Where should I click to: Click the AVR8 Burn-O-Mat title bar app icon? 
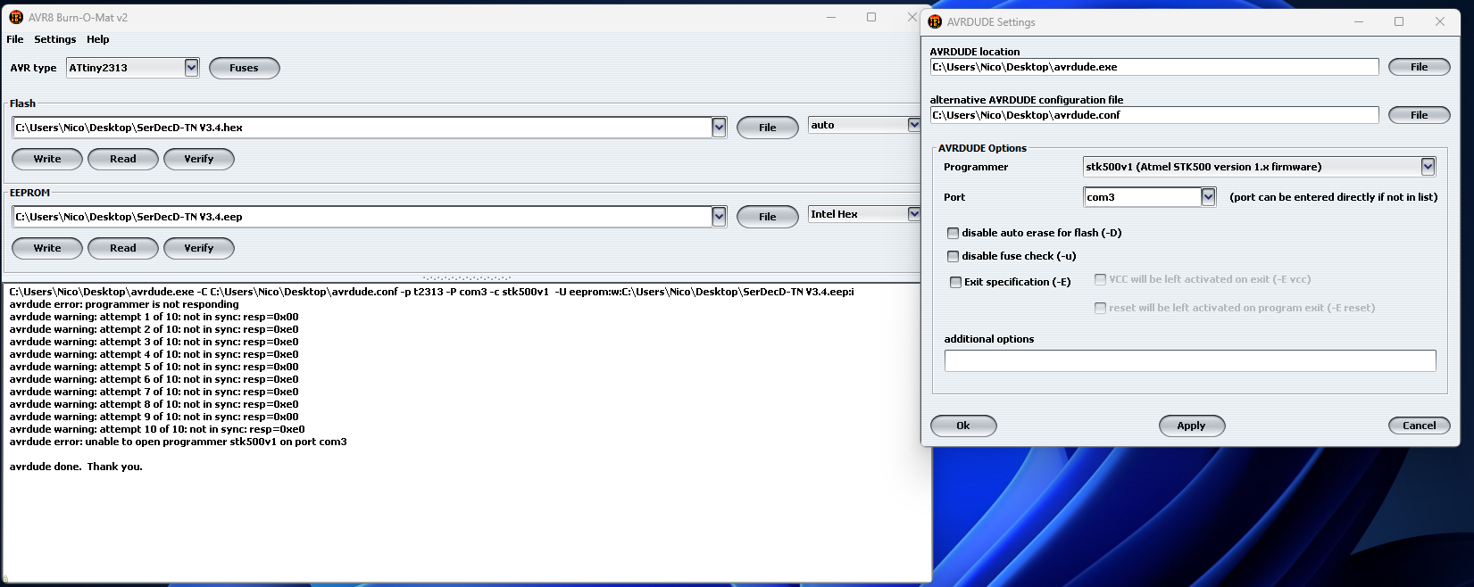tap(16, 17)
